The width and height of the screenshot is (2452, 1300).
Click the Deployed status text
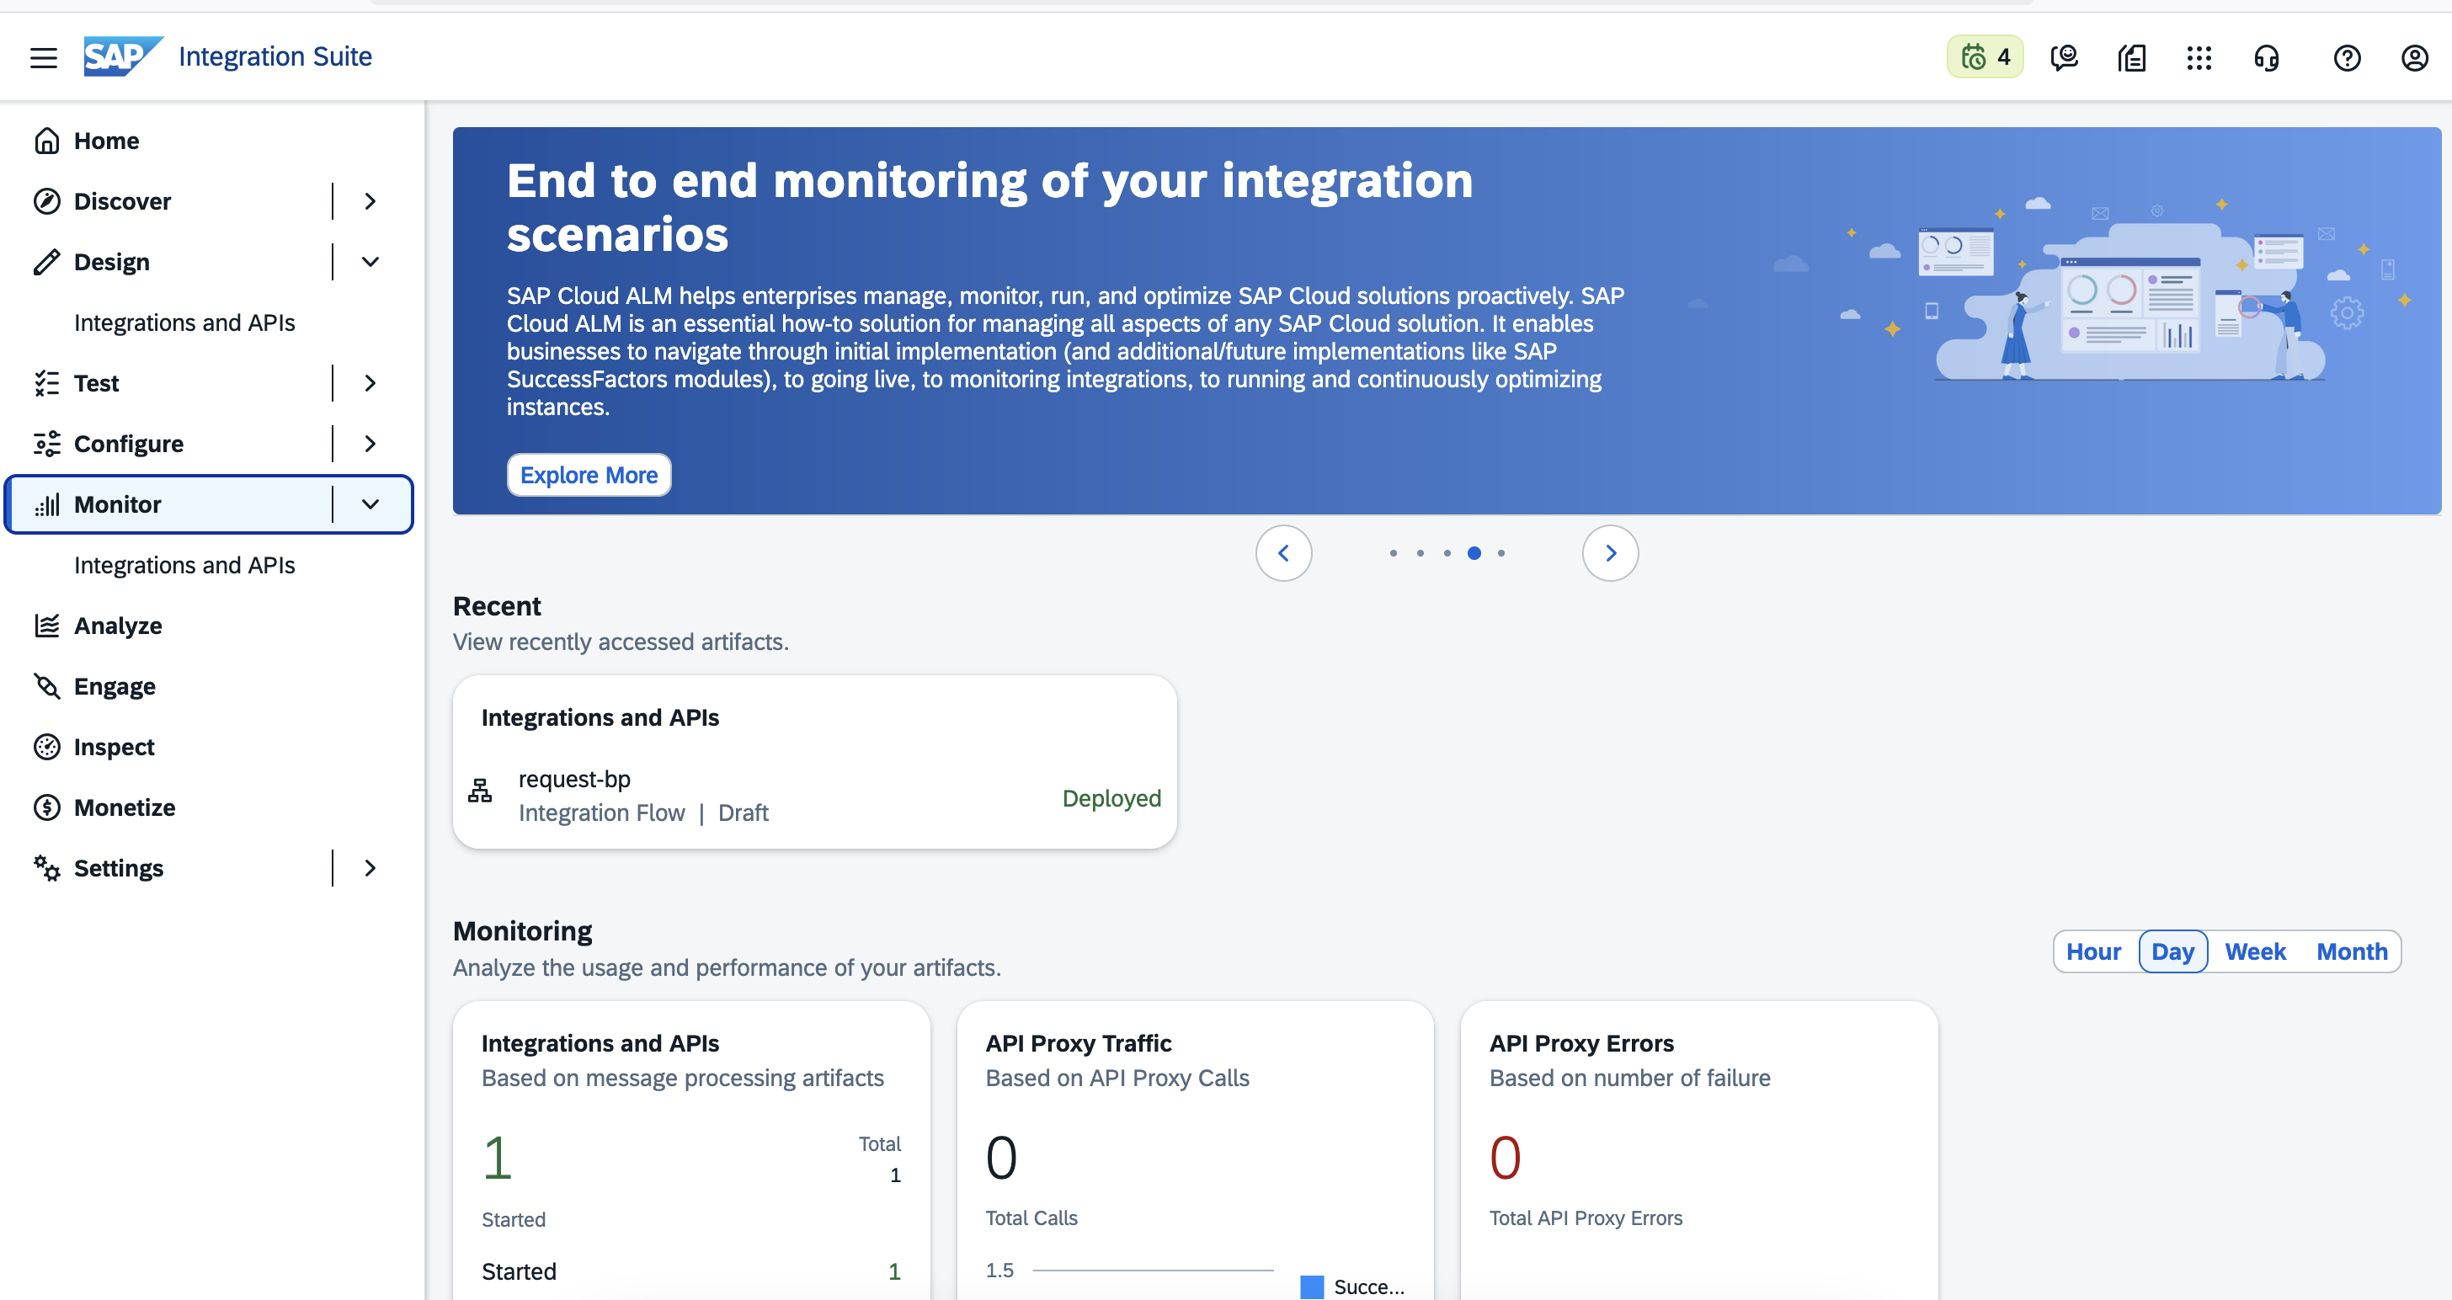[x=1111, y=798]
